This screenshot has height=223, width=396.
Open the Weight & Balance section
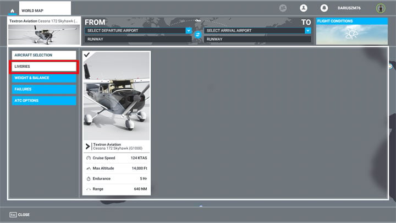45,78
